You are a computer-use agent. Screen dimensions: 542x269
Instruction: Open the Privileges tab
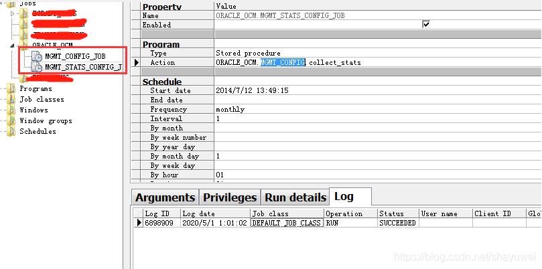click(230, 197)
